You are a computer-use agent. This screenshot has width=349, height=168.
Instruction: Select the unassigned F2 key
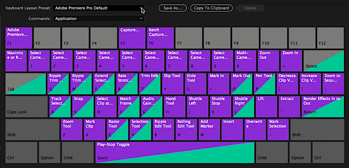point(47,38)
